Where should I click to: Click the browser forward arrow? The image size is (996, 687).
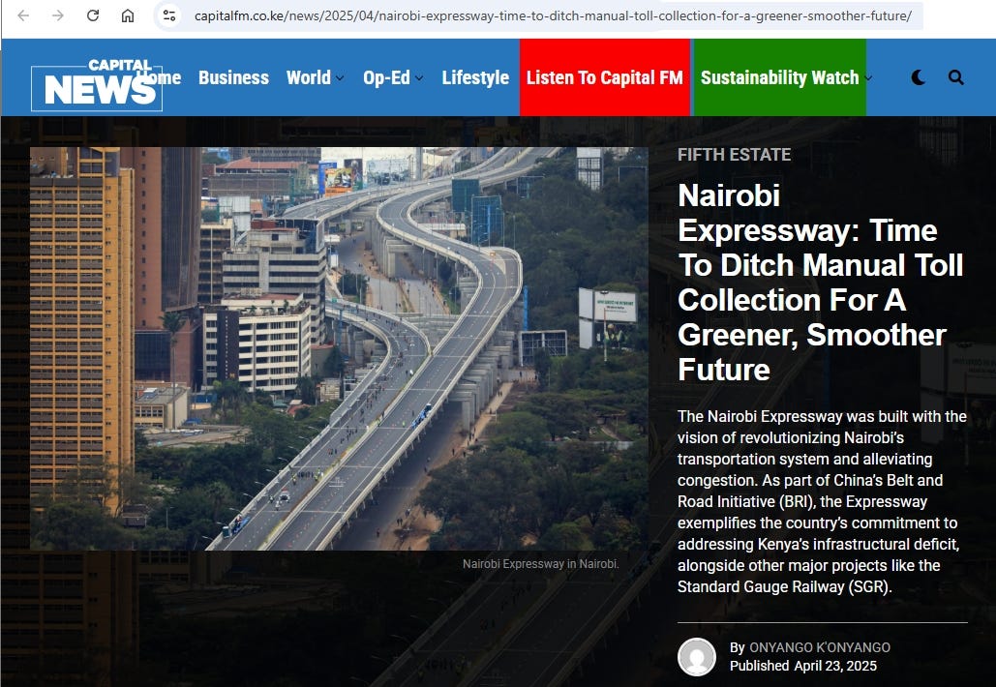(x=58, y=15)
